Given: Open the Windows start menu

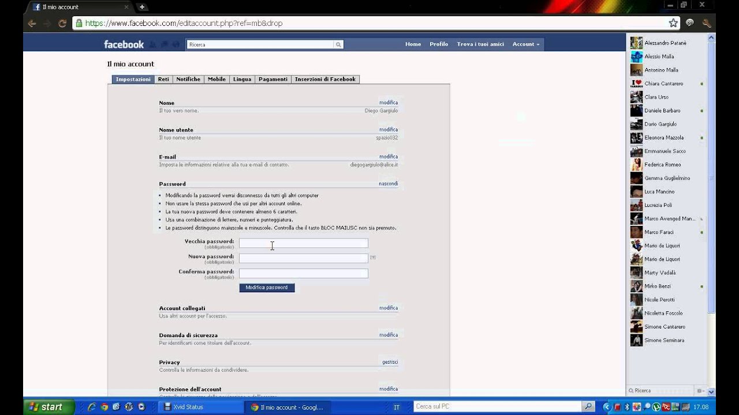Looking at the screenshot, I should coord(48,407).
